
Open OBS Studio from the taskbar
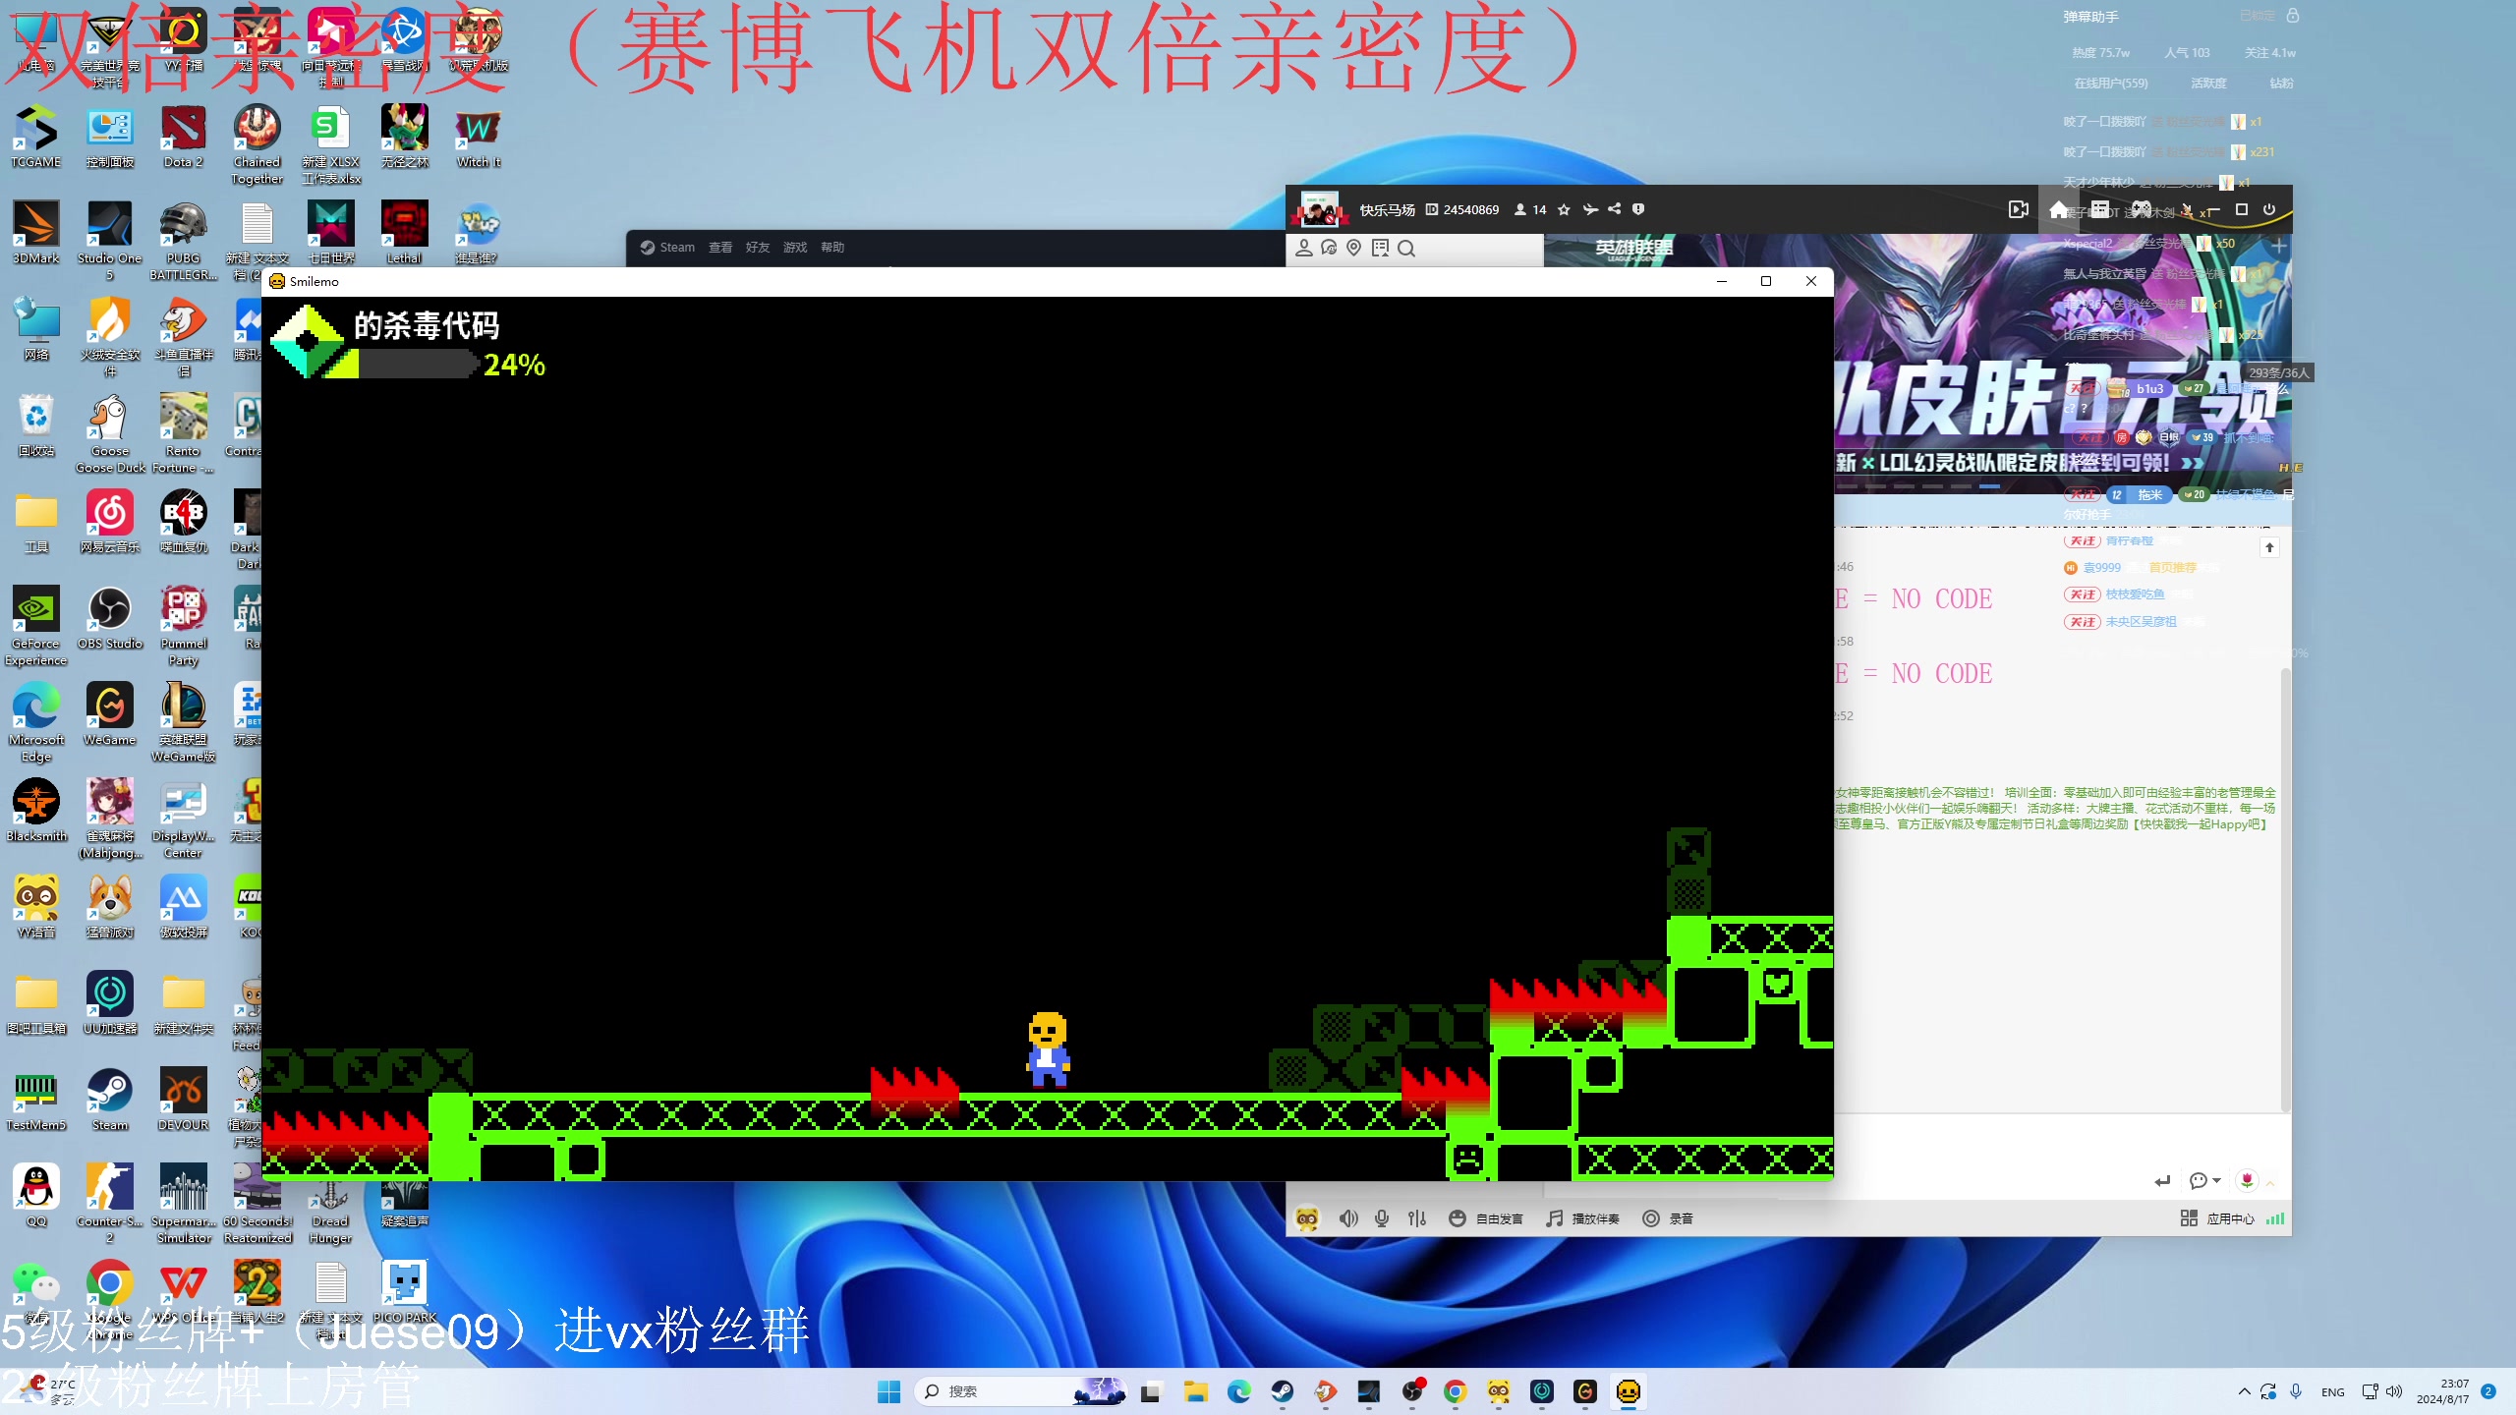pyautogui.click(x=1412, y=1391)
